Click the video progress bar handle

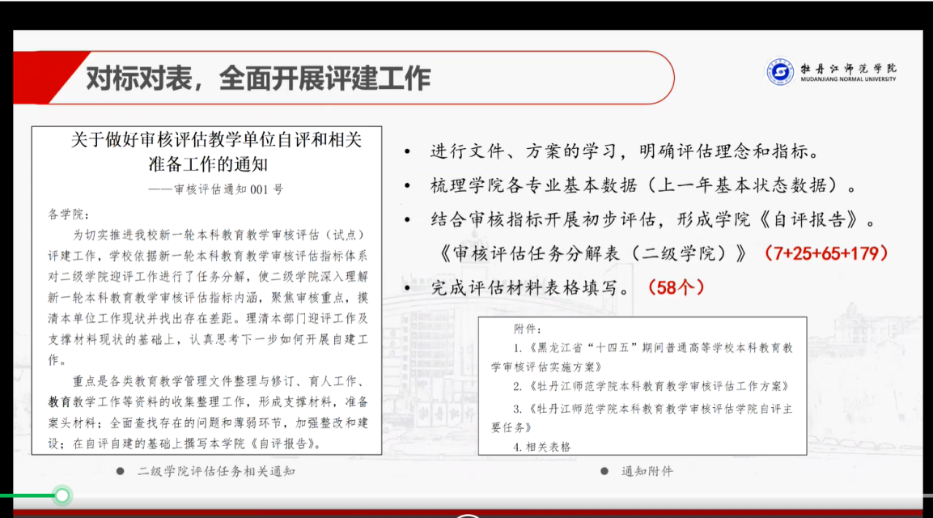click(x=62, y=495)
